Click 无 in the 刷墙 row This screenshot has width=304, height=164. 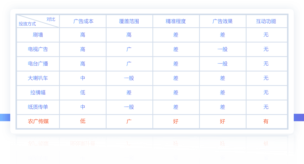pos(266,35)
